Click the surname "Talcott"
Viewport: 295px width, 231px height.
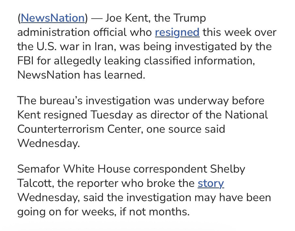(35, 183)
